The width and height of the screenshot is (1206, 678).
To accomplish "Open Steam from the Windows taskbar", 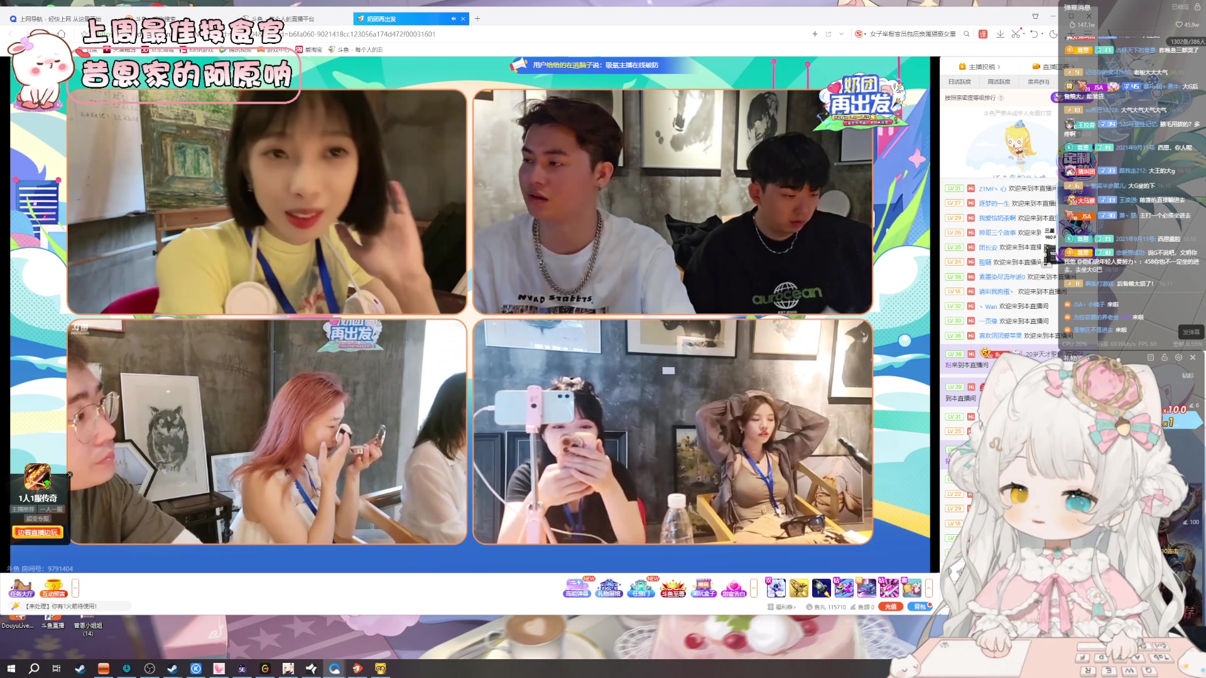I will [x=80, y=669].
